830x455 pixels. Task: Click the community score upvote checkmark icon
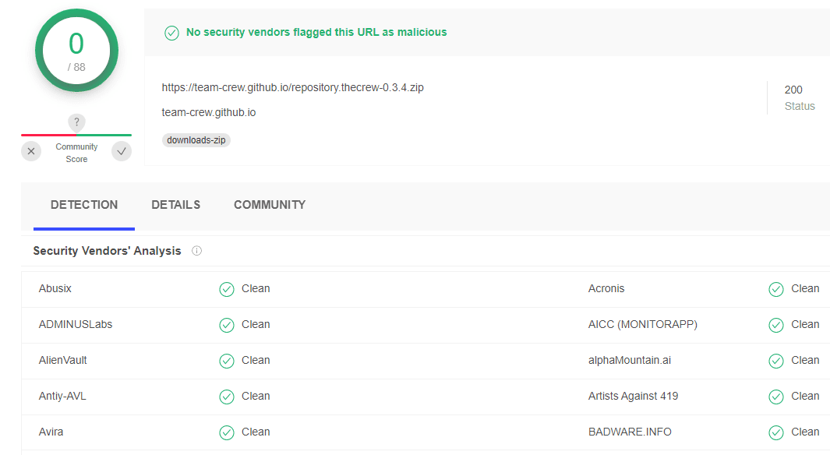[122, 151]
